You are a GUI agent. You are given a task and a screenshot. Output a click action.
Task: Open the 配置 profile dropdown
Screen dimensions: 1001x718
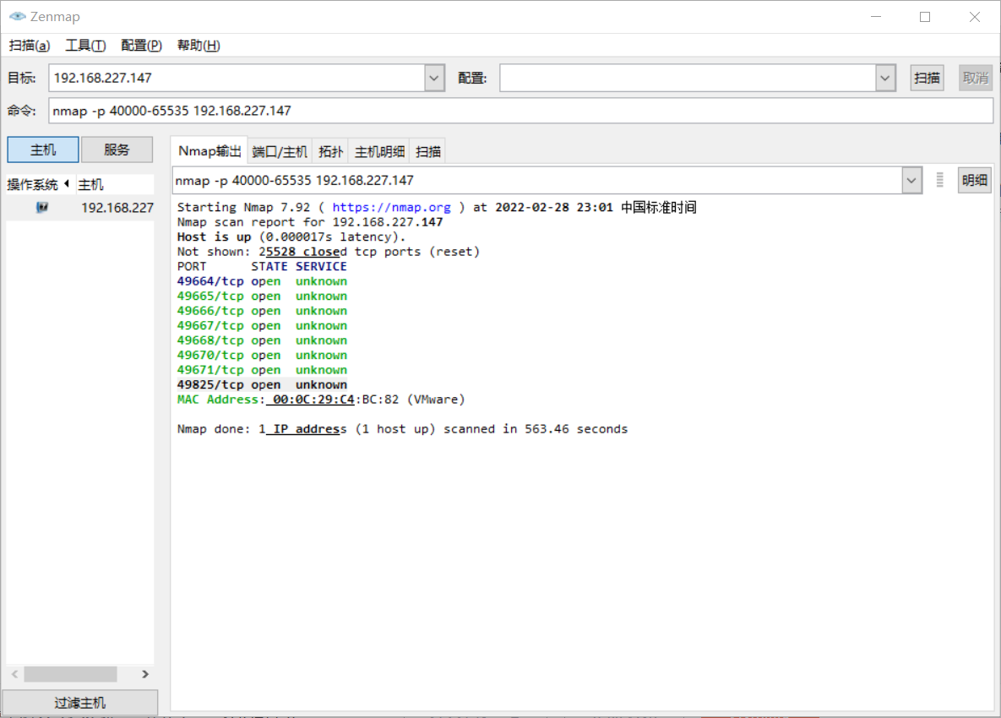[884, 77]
